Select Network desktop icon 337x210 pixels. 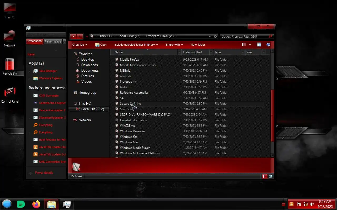click(x=10, y=39)
